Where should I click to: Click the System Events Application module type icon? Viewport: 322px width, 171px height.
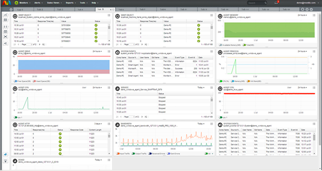[x=117, y=52]
